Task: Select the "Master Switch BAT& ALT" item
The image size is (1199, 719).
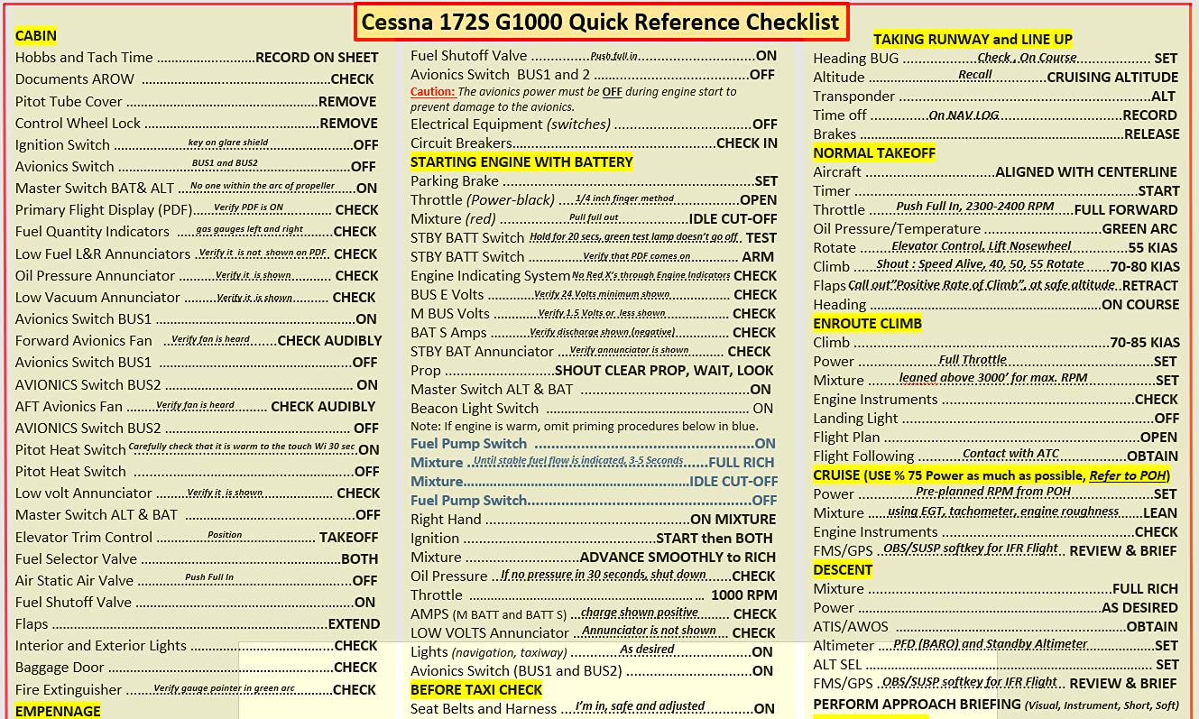Action: (197, 189)
